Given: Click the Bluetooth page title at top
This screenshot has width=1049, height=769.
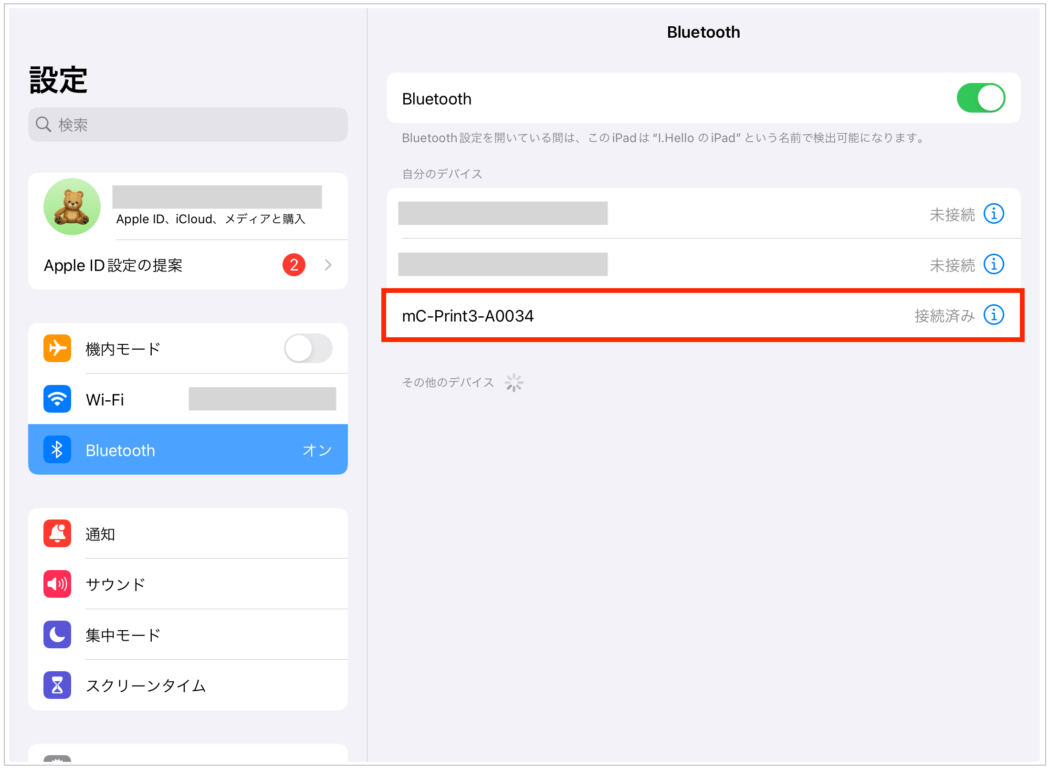Looking at the screenshot, I should pyautogui.click(x=703, y=32).
